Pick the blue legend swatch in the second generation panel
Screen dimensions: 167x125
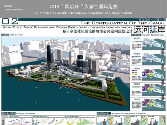133,57
